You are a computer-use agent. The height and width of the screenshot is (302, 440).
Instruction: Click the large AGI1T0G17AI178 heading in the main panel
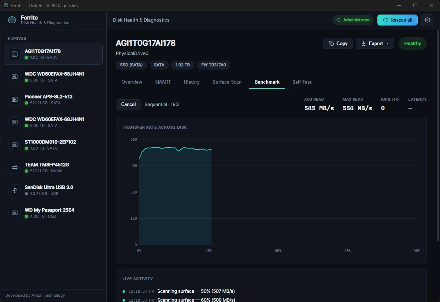coord(146,43)
